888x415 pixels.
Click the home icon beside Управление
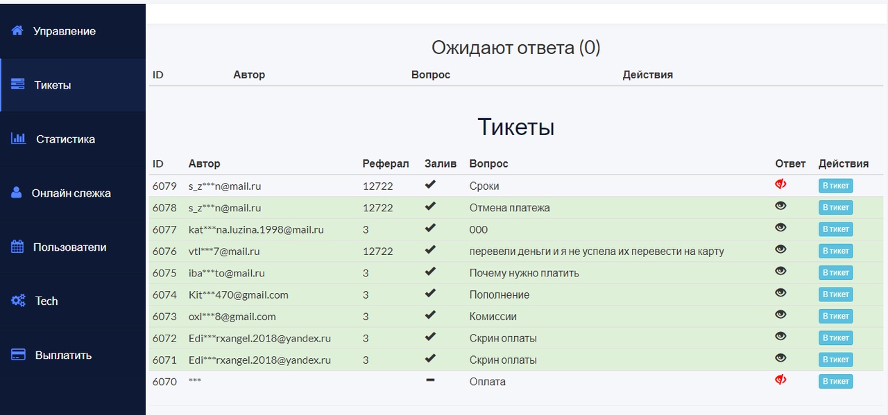[x=17, y=30]
